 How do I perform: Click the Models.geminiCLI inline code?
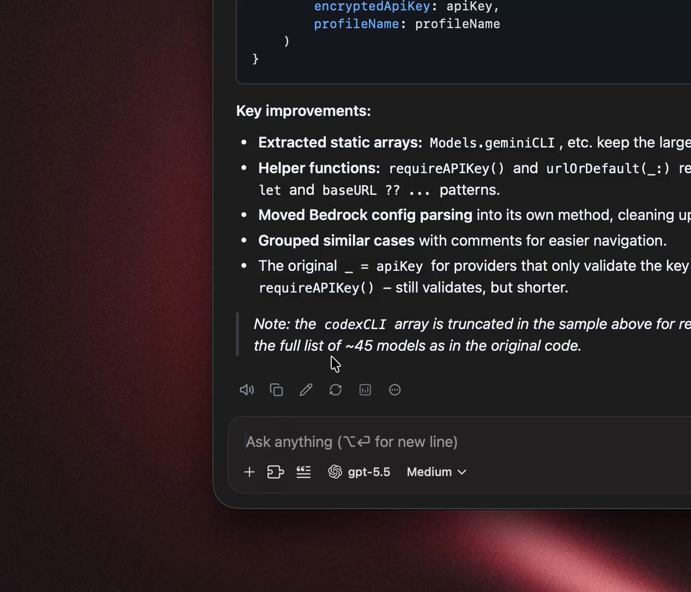coord(492,143)
